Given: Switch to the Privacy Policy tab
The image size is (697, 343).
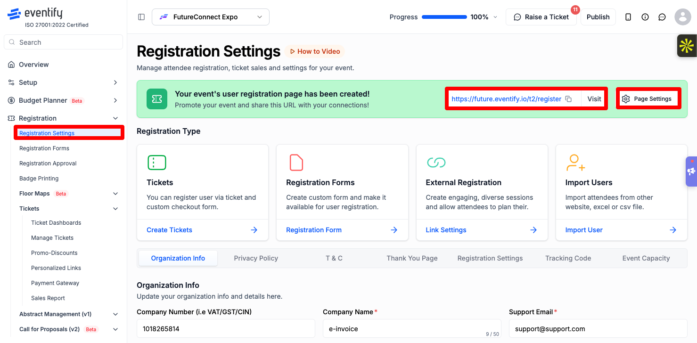Looking at the screenshot, I should pyautogui.click(x=256, y=258).
